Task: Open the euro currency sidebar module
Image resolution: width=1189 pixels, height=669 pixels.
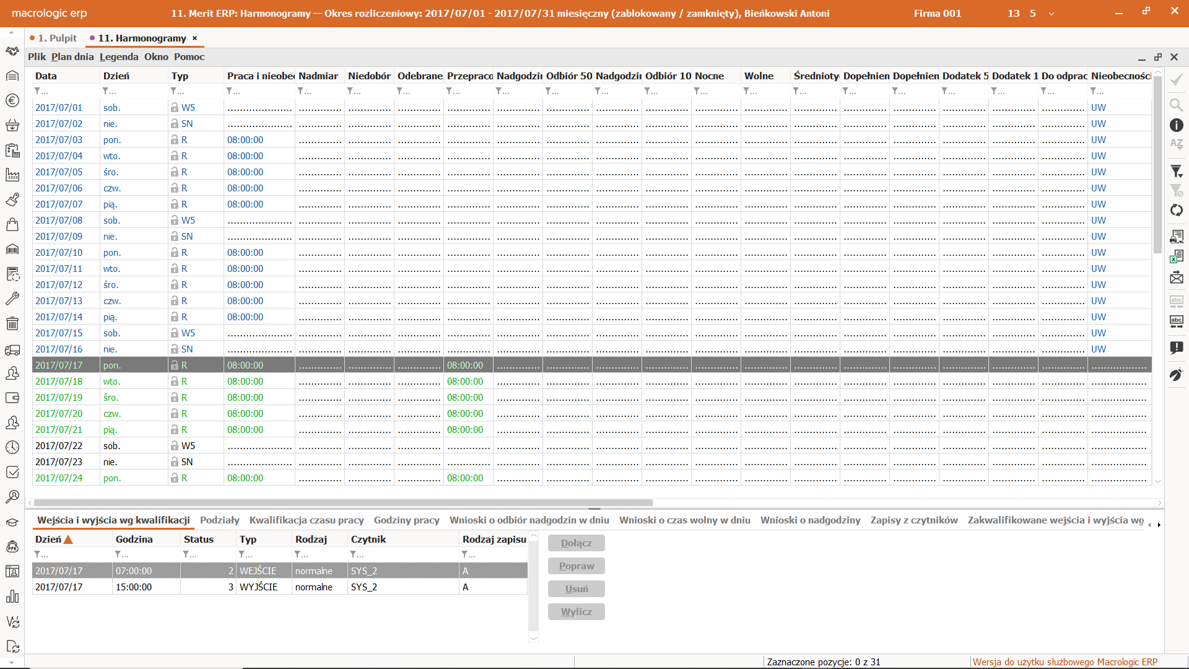Action: tap(12, 100)
